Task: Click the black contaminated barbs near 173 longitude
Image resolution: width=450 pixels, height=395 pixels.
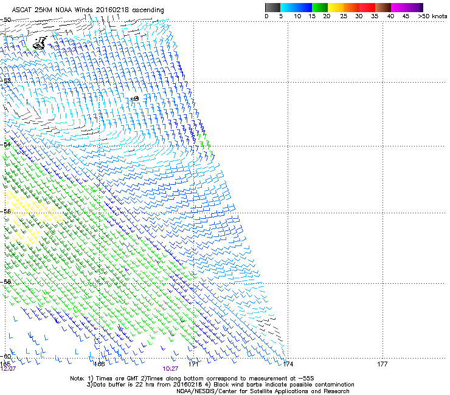Action: click(x=270, y=328)
